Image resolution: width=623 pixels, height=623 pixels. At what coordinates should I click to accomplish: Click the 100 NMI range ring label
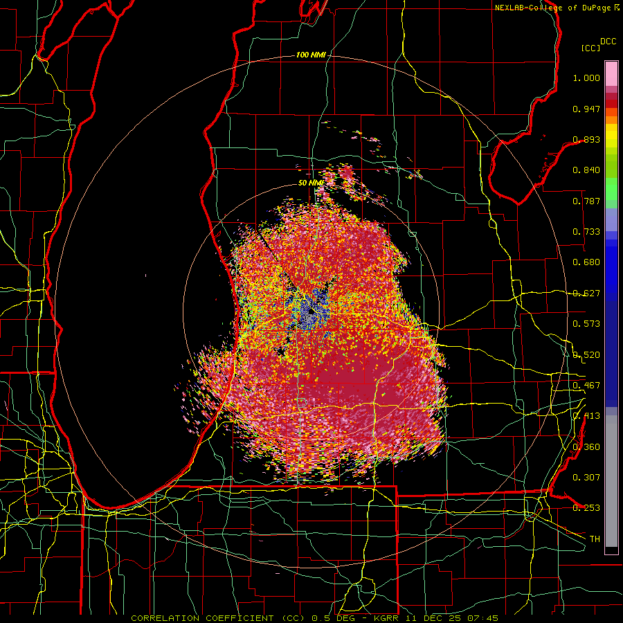coord(311,55)
